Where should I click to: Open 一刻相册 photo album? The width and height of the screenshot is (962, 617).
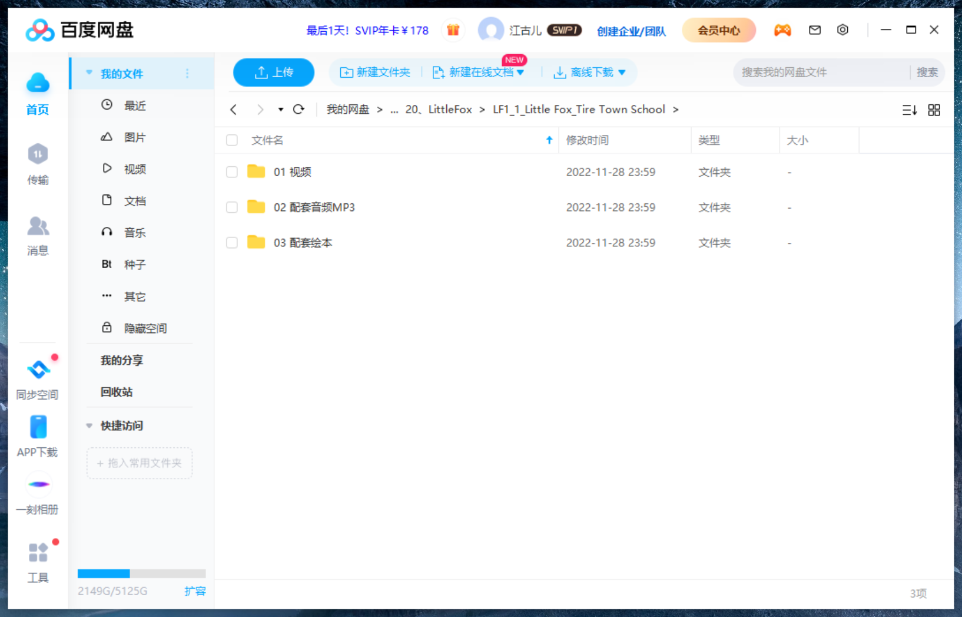click(37, 494)
